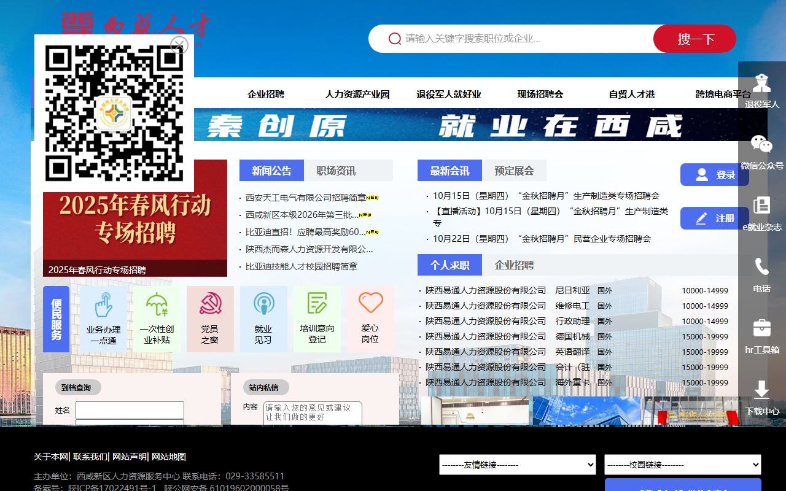786x491 pixels.
Task: Click the 站内私信 message textarea
Action: pyautogui.click(x=313, y=413)
